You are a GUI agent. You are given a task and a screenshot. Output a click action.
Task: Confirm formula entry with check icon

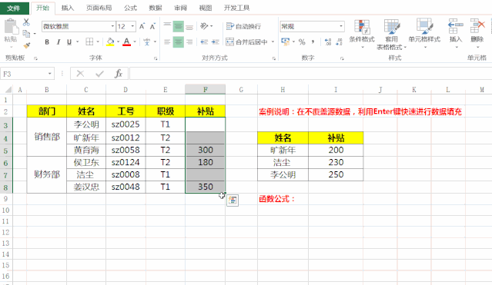(x=100, y=74)
